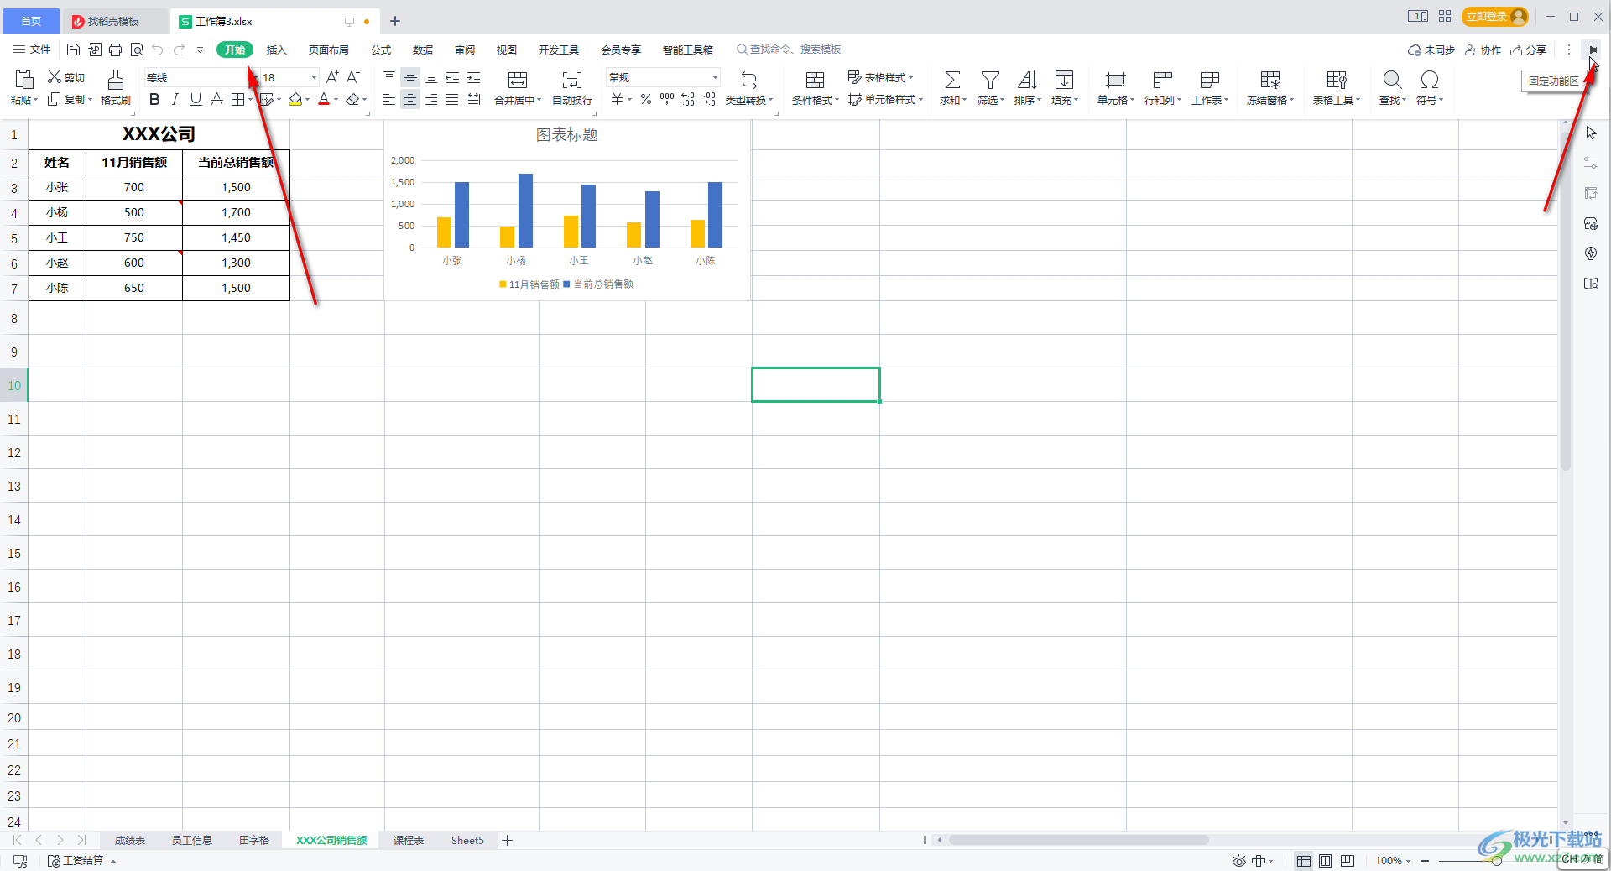
Task: Click the red font color button
Action: coord(324,99)
